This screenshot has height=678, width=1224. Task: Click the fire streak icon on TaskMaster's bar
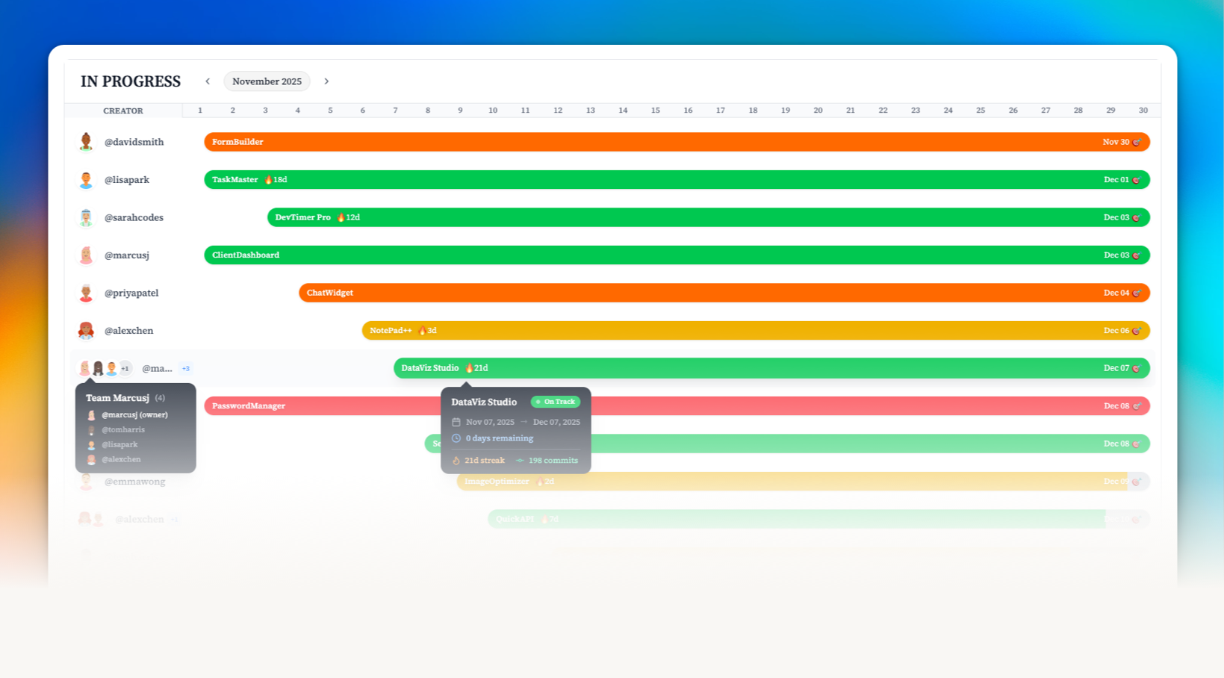(267, 179)
